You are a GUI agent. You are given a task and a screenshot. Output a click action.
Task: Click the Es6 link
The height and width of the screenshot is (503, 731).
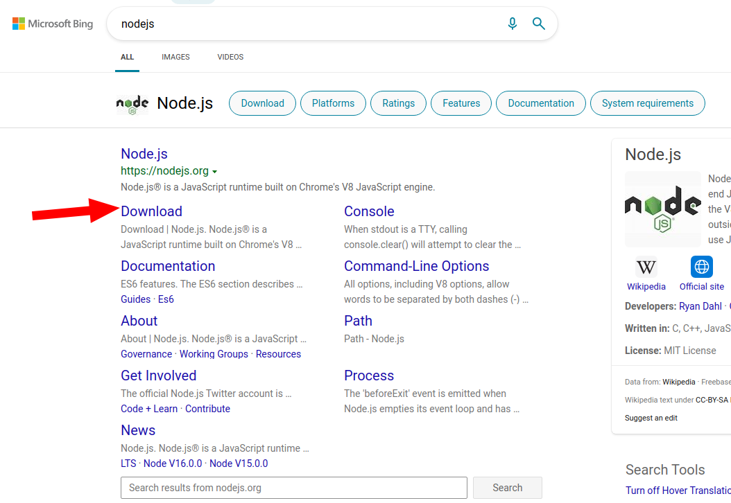(166, 299)
